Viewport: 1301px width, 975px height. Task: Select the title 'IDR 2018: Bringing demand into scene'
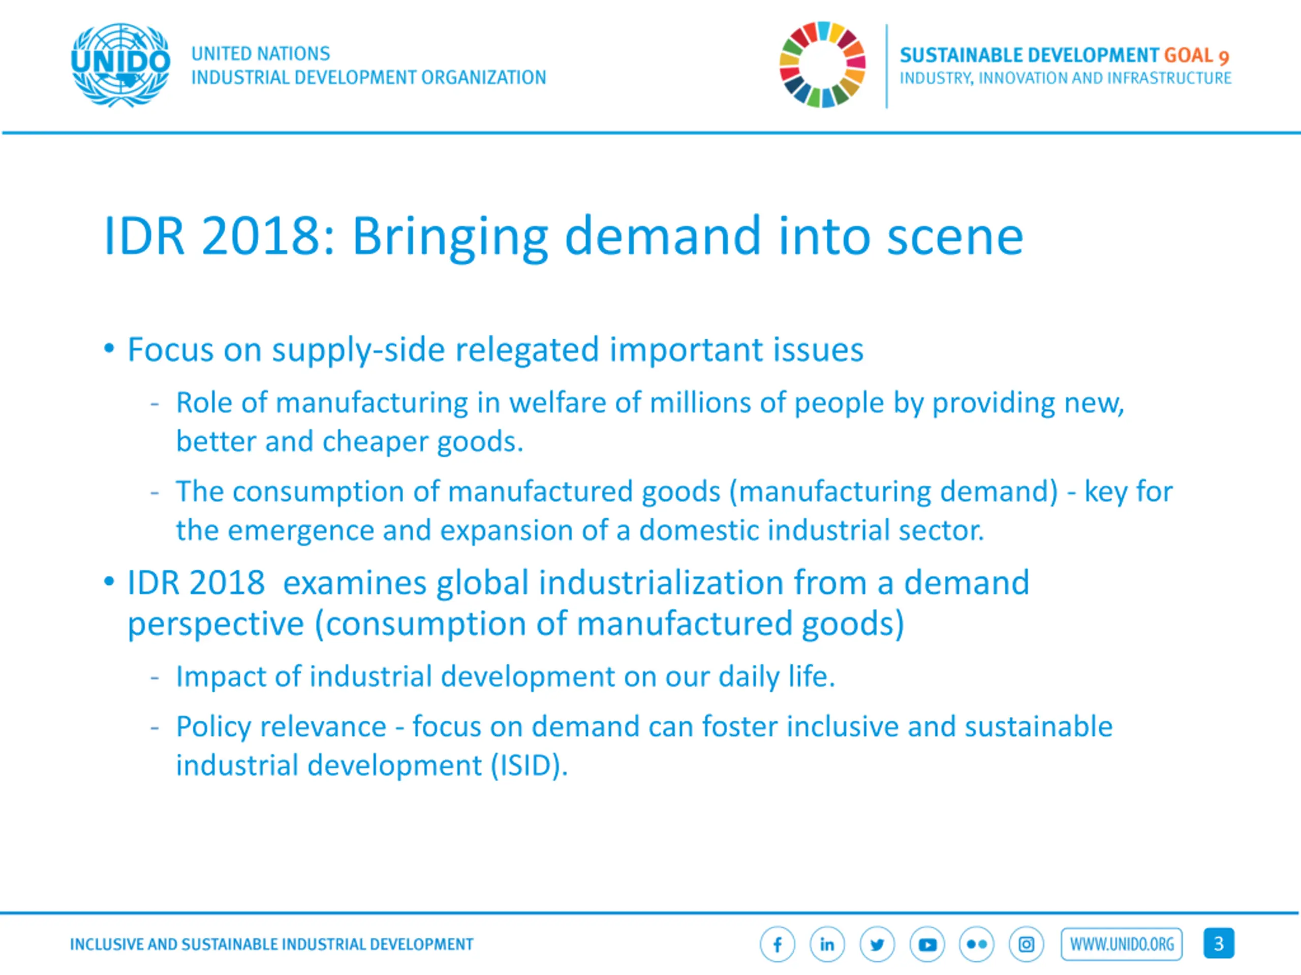click(564, 238)
